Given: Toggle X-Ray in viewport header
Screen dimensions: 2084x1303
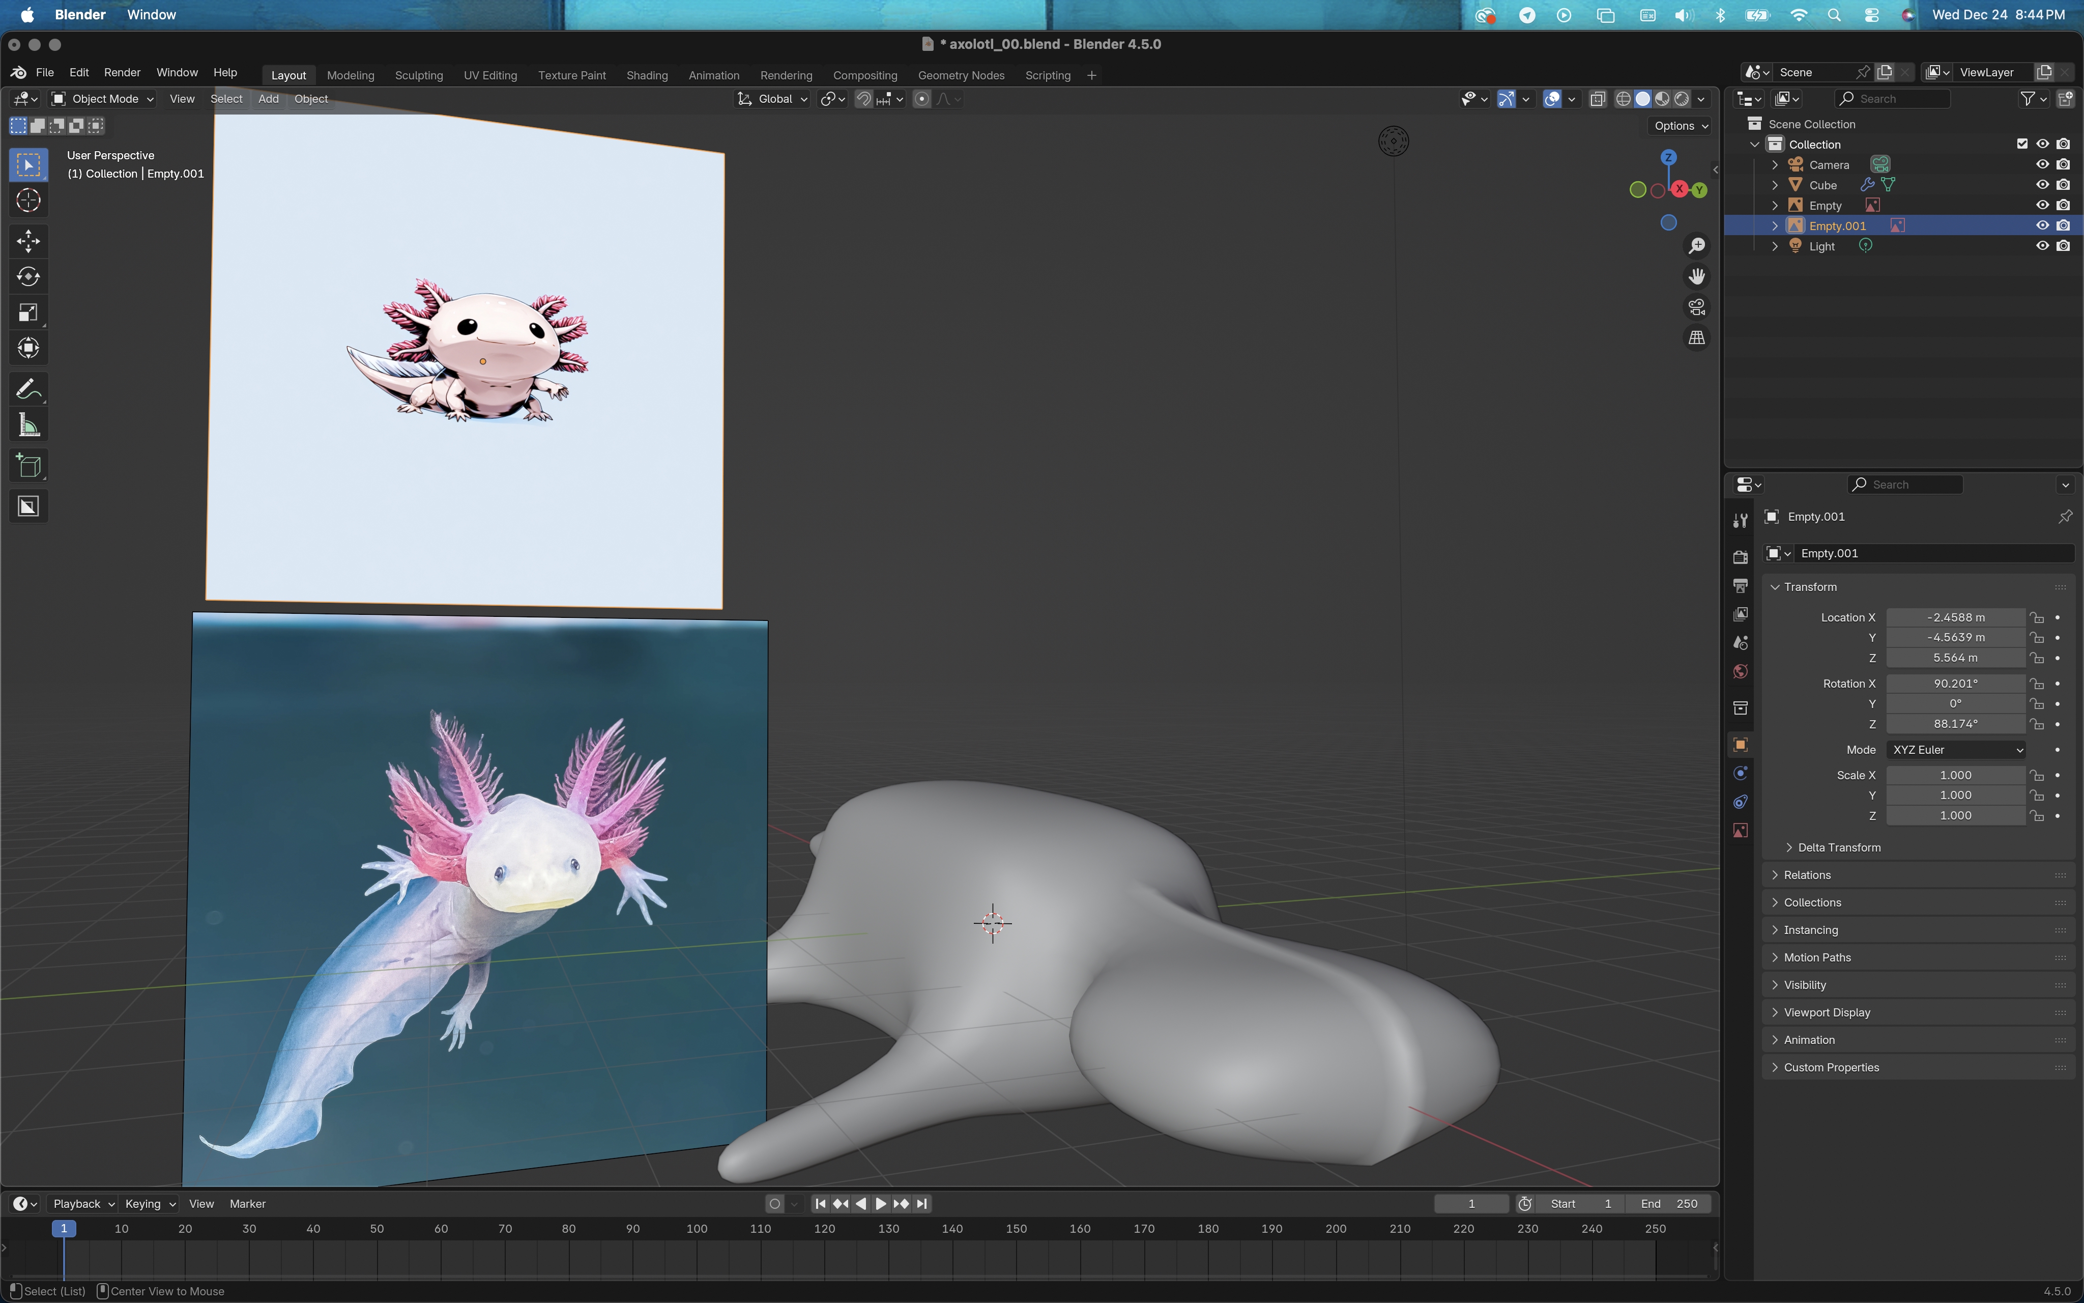Looking at the screenshot, I should tap(1598, 99).
